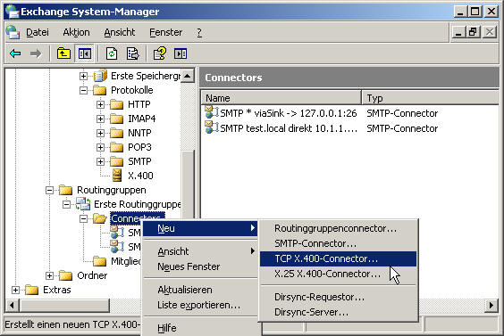Expand the Erste Speichergruppe node
Viewport: 504px width, 336px height.
[83, 76]
